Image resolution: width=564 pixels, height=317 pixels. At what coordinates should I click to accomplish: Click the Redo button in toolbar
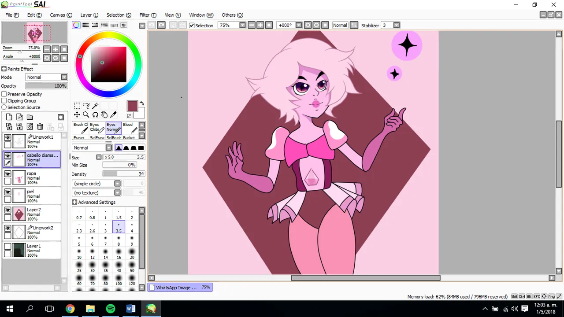coord(161,25)
